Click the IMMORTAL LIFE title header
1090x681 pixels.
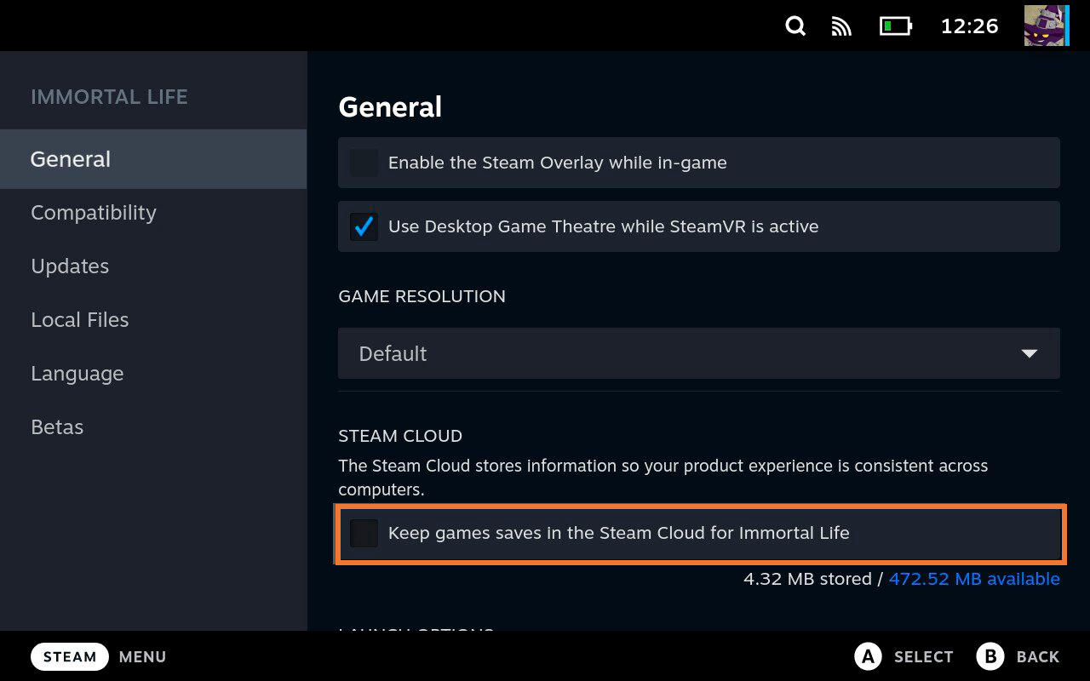[x=109, y=96]
